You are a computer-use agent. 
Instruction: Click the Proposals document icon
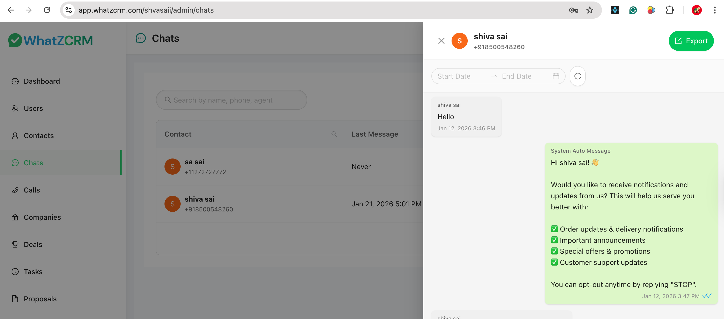15,299
